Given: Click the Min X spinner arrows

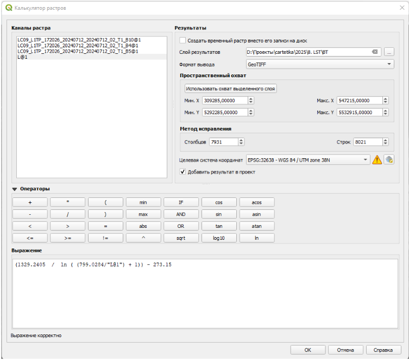Looking at the screenshot, I should click(251, 101).
